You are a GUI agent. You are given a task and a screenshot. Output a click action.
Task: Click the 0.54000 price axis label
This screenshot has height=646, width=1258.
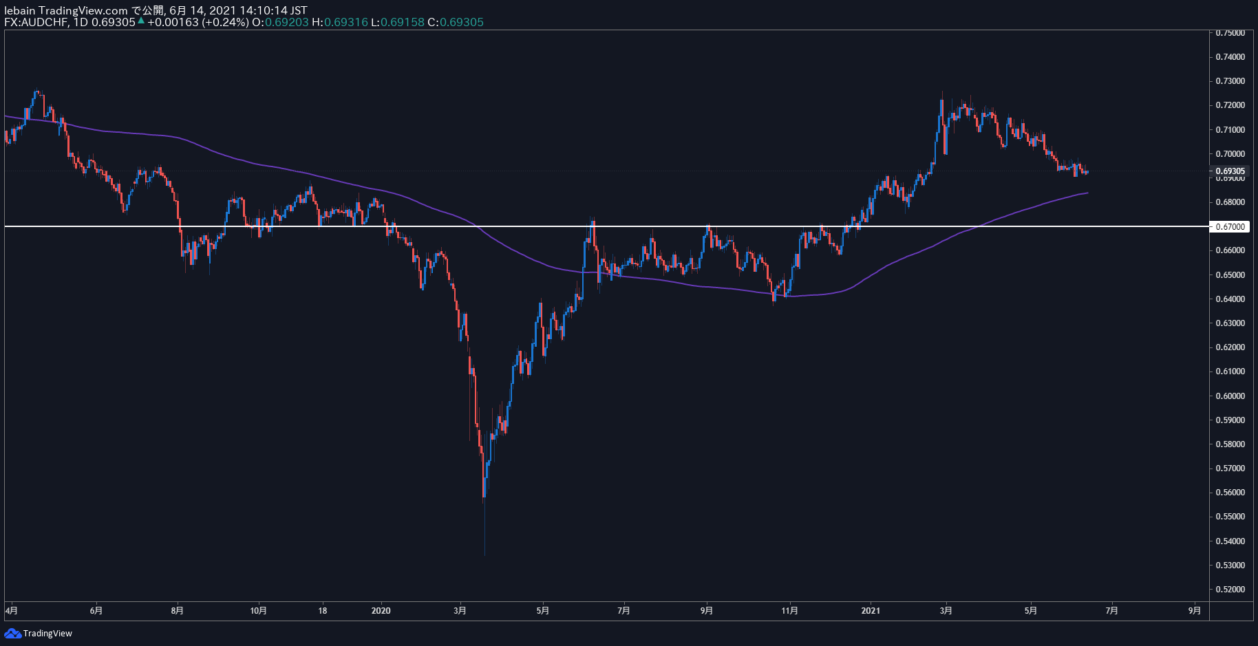pyautogui.click(x=1230, y=541)
